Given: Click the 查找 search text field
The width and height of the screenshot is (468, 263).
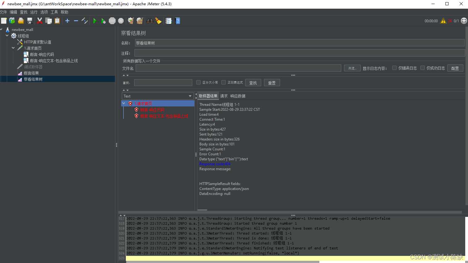Looking at the screenshot, I should point(163,83).
